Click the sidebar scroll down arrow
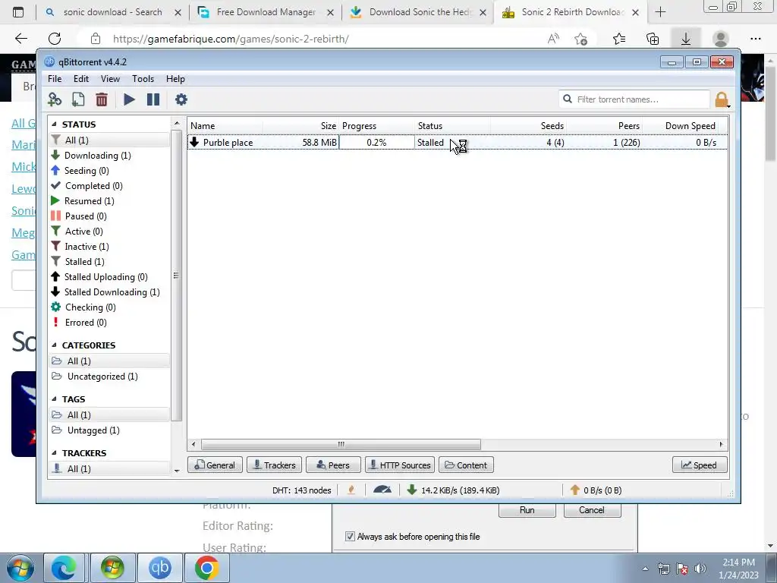Image resolution: width=777 pixels, height=583 pixels. [177, 470]
